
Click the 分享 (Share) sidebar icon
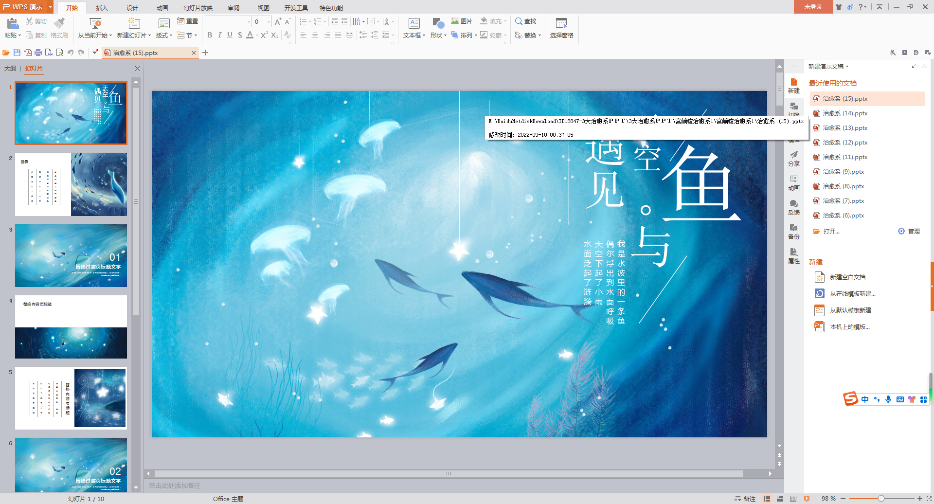[794, 159]
